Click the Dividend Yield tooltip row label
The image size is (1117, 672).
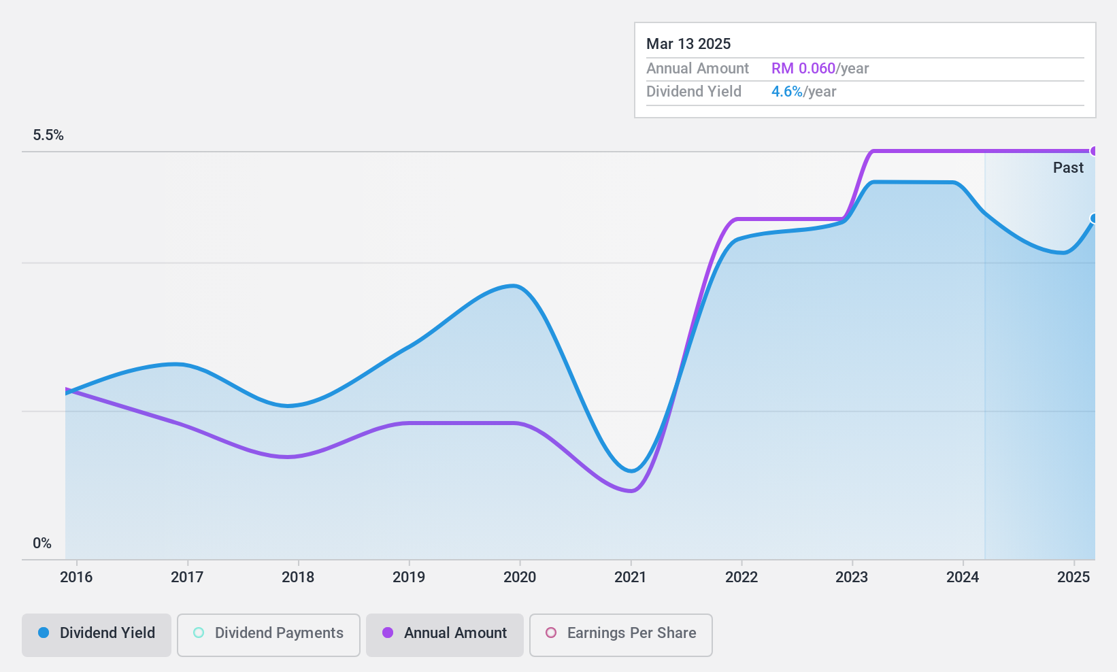(x=694, y=92)
